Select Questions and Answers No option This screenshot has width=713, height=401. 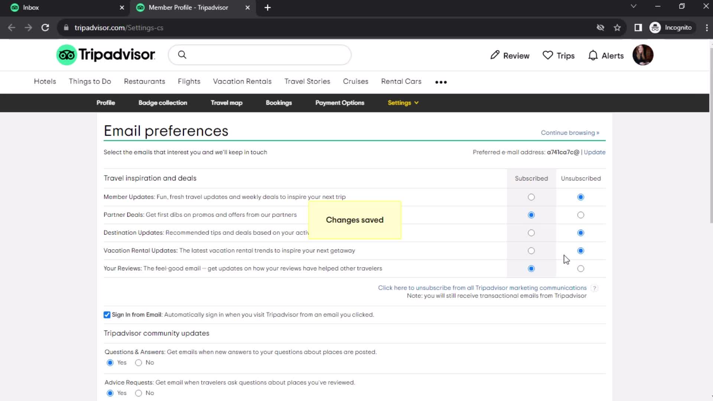(139, 362)
